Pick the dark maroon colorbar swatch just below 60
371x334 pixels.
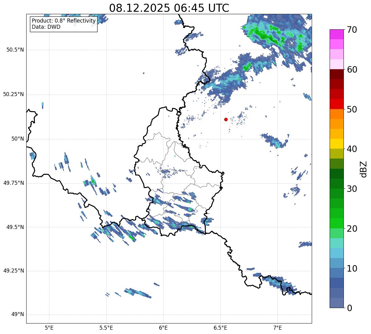click(336, 74)
